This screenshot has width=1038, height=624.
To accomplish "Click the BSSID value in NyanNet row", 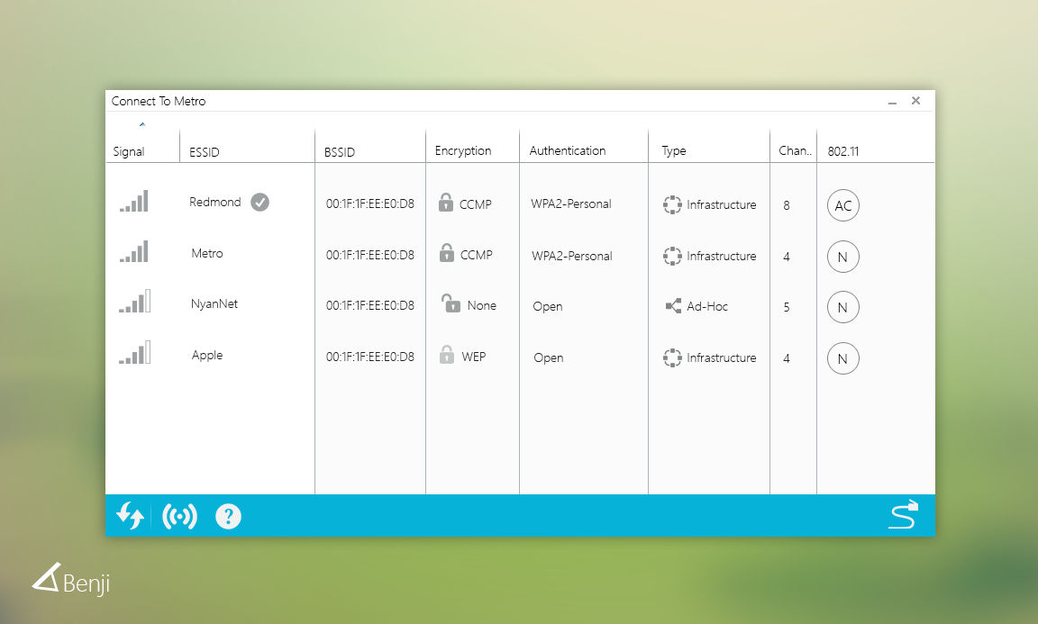I will [370, 305].
